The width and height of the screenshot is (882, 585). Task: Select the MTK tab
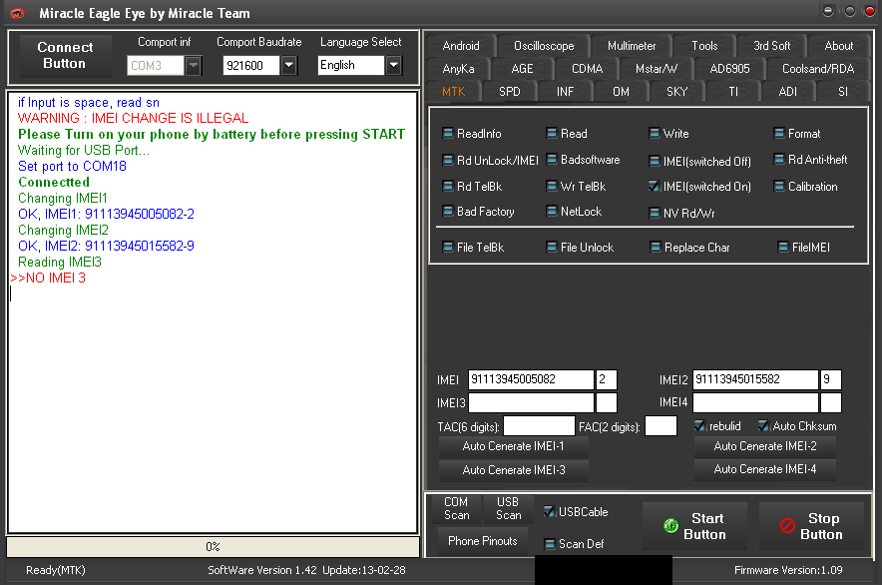point(453,91)
